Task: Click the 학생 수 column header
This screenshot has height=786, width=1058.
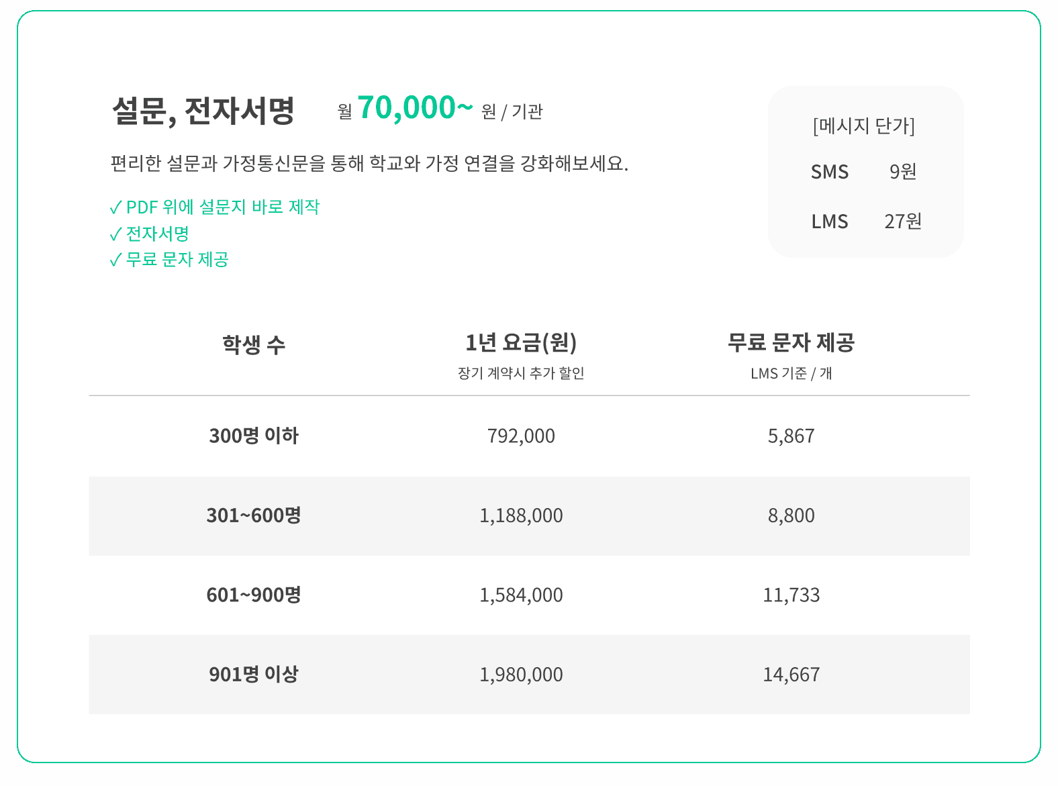Action: coord(254,345)
